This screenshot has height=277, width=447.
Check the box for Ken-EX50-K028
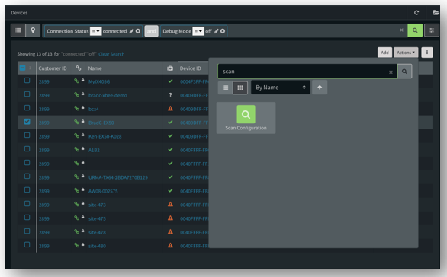coord(27,135)
